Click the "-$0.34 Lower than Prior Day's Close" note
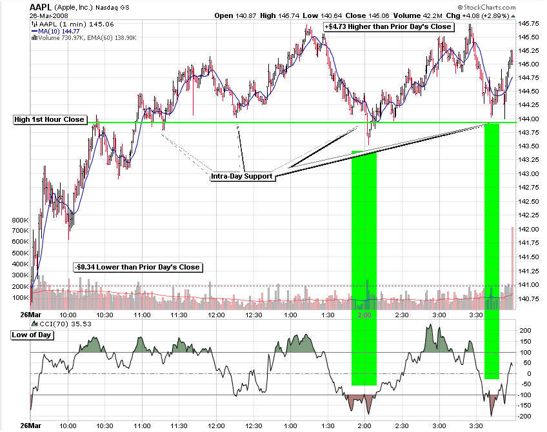This screenshot has width=547, height=432. [138, 267]
